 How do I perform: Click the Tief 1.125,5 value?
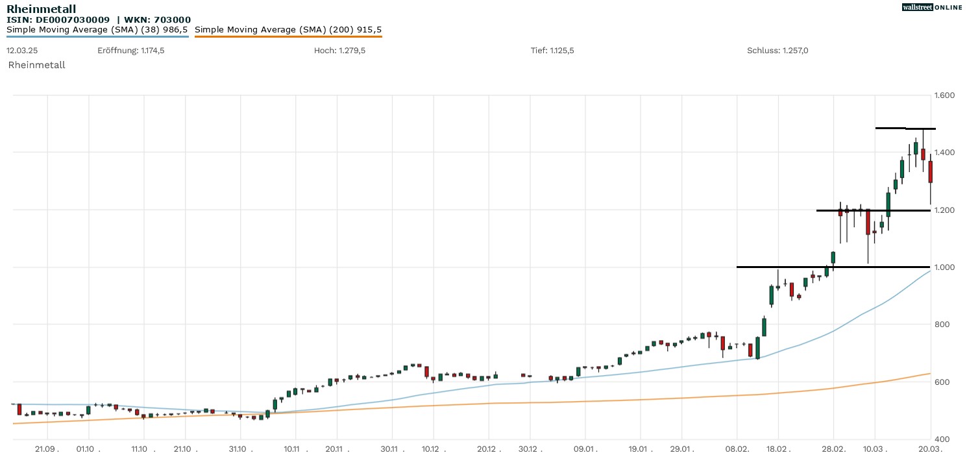[552, 51]
